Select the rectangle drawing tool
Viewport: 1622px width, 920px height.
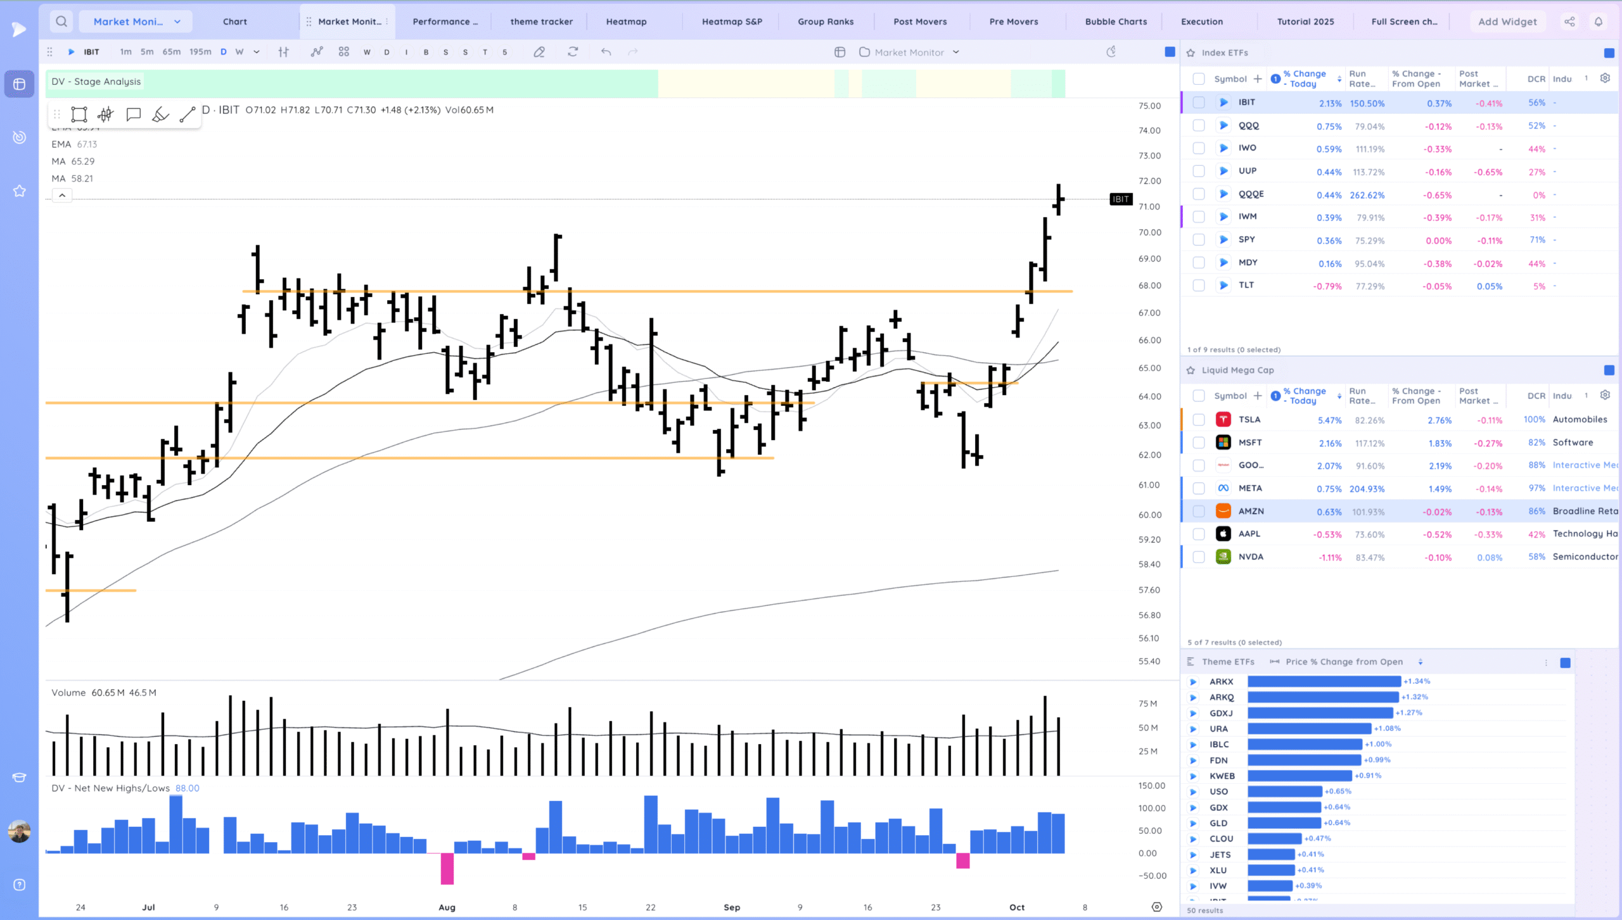pos(79,115)
